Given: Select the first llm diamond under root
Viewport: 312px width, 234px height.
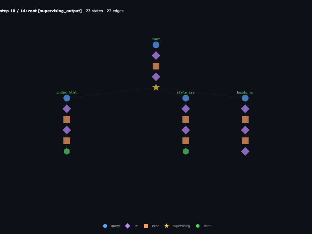Looking at the screenshot, I should [156, 55].
